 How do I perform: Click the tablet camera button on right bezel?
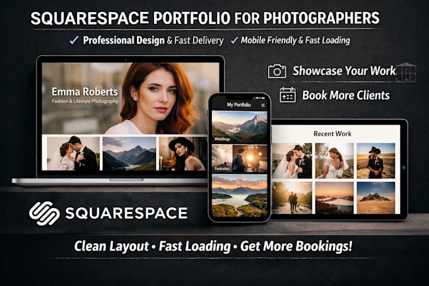(x=404, y=167)
